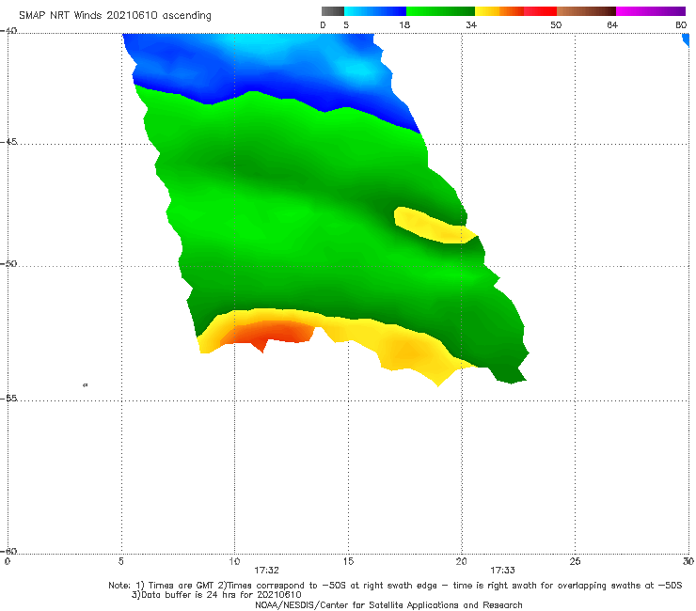Click the '17:32' swath time label

[x=266, y=571]
